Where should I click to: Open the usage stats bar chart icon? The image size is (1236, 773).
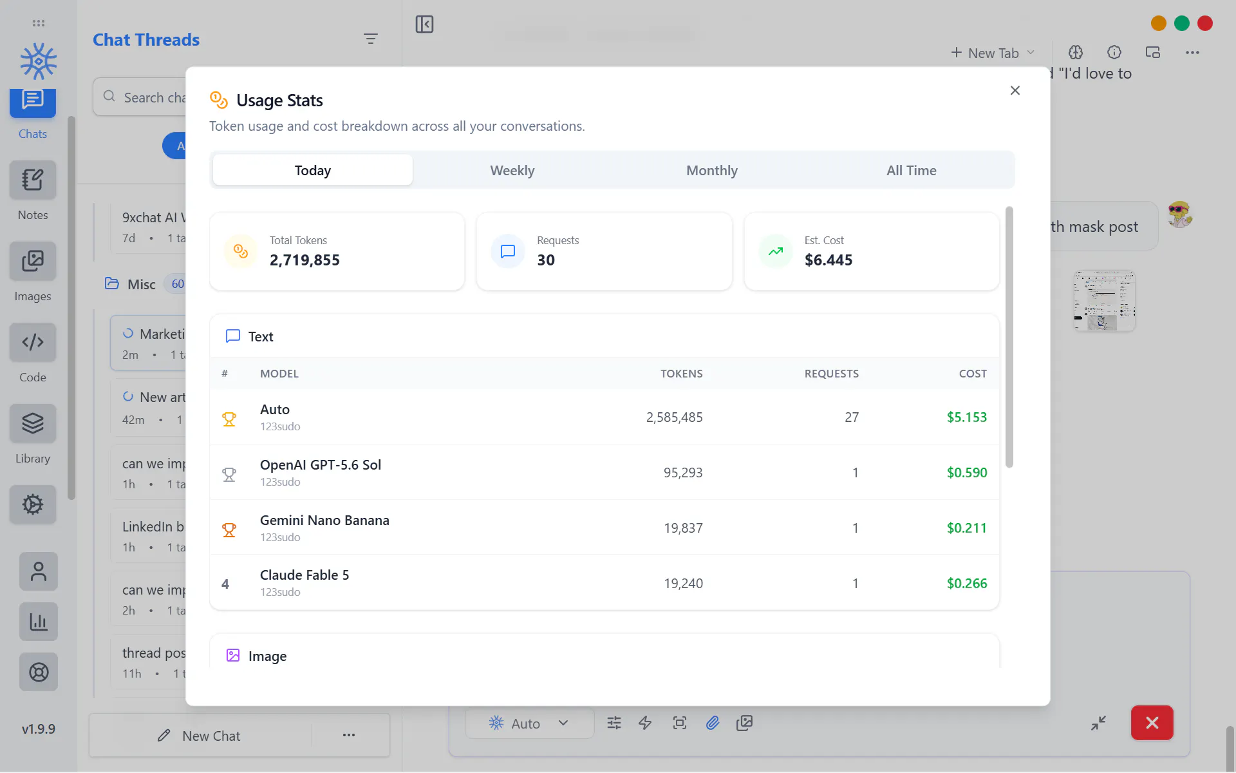coord(39,622)
